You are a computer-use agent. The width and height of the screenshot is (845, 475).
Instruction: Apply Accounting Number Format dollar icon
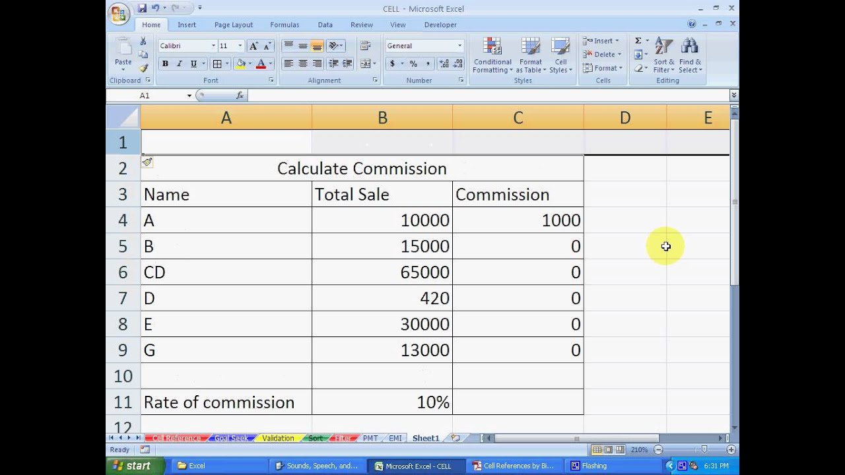point(392,64)
